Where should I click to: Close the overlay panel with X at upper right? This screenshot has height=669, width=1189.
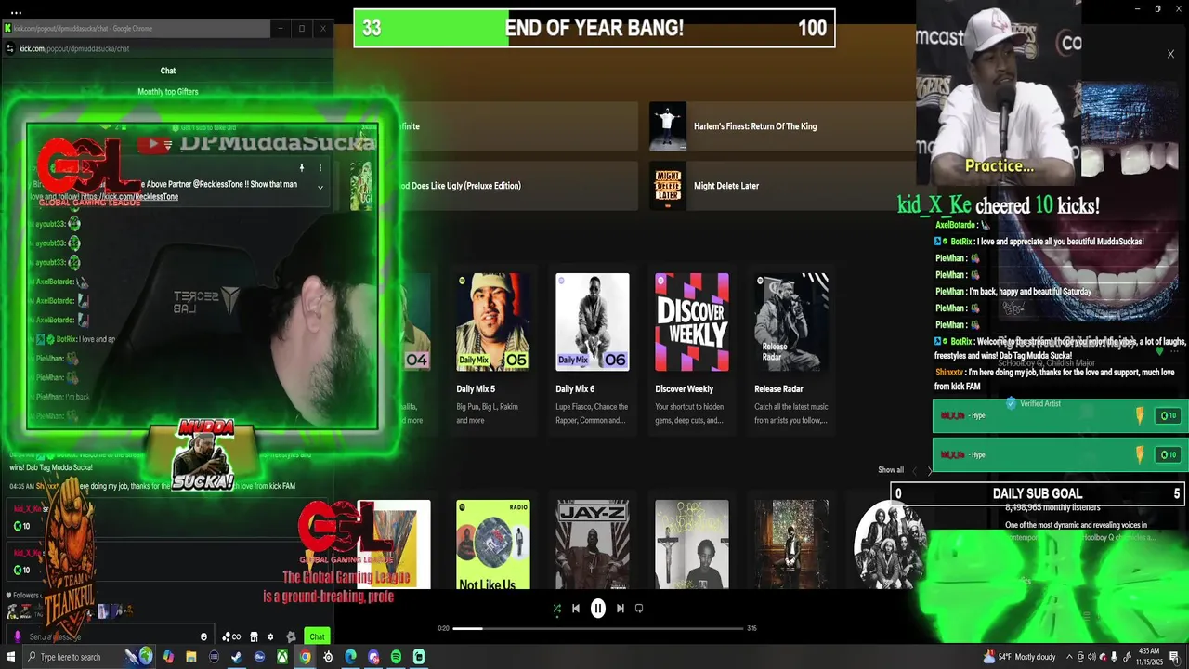click(1170, 54)
